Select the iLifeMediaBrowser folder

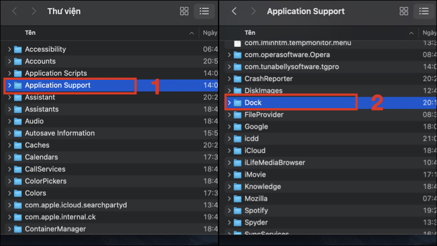point(275,163)
